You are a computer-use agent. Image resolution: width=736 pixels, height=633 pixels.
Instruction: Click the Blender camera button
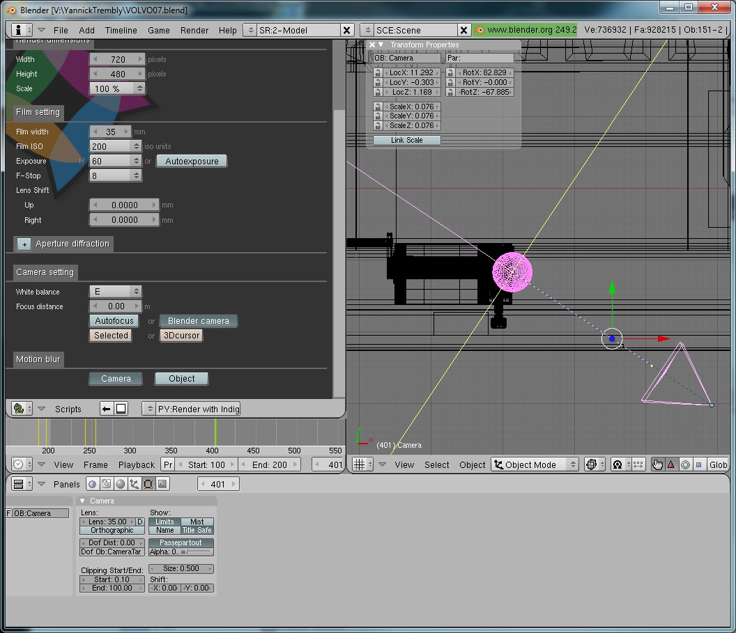199,321
